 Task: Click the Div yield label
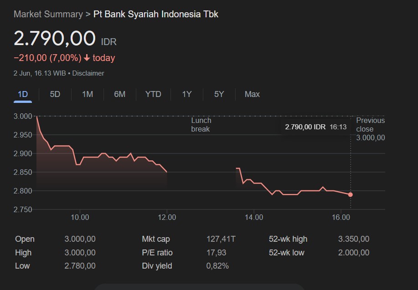pyautogui.click(x=157, y=266)
